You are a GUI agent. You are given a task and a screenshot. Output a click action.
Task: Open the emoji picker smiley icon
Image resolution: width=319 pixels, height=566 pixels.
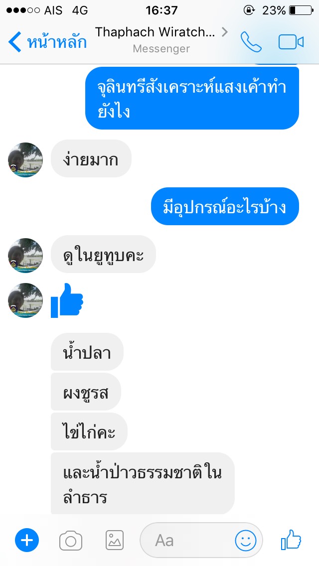pos(246,541)
